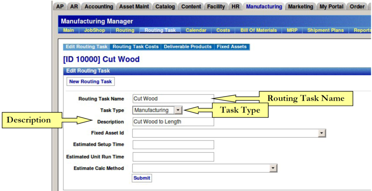Click the Submit button
This screenshot has height=191, width=372.
pos(142,178)
